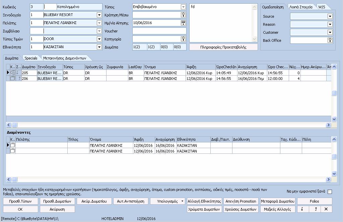This screenshot has width=343, height=222.
Task: Click Ακύρ.Δωματίου button
Action: pos(94,201)
